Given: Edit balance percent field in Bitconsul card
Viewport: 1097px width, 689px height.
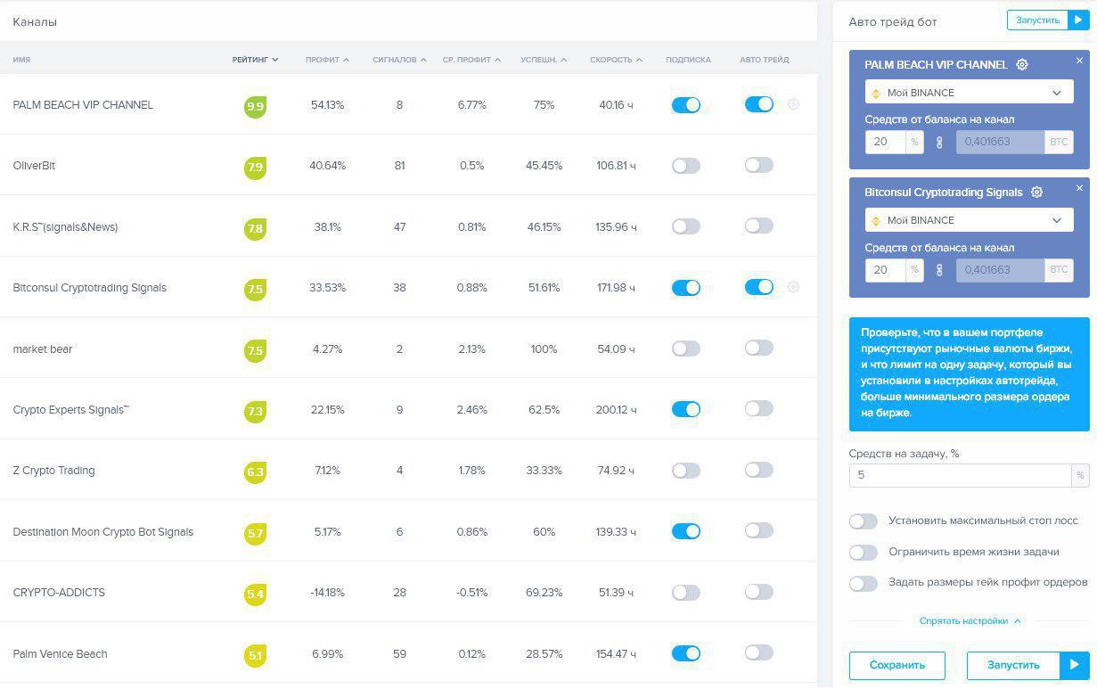Looking at the screenshot, I should coord(886,270).
